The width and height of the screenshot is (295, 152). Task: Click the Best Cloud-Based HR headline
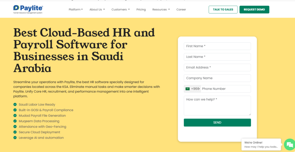pyautogui.click(x=84, y=50)
